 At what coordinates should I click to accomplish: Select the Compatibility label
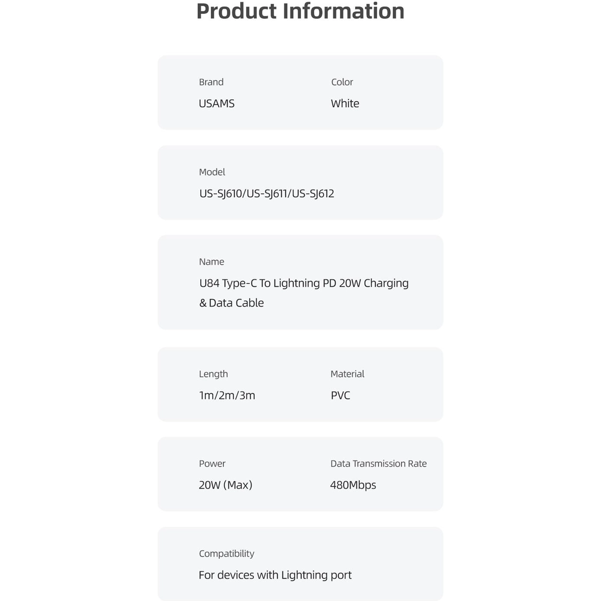[227, 553]
